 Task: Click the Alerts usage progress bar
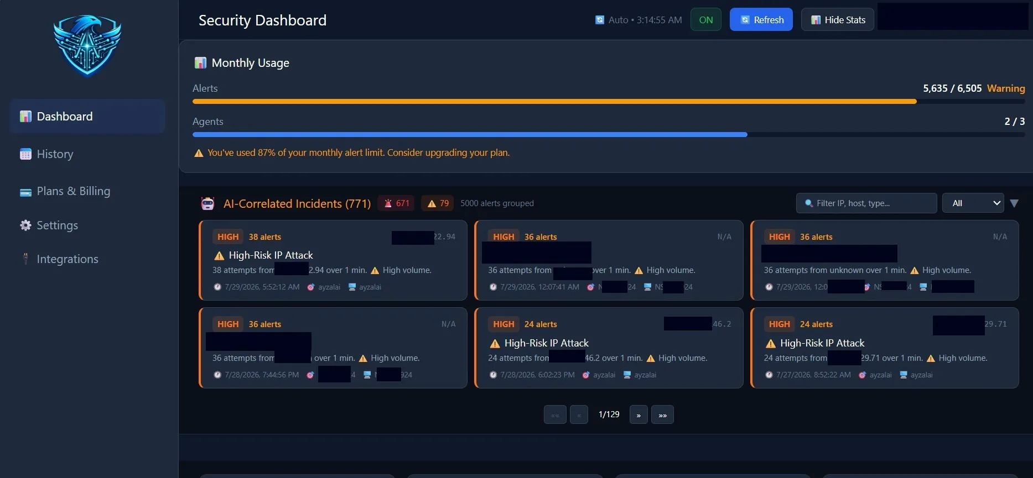point(609,102)
